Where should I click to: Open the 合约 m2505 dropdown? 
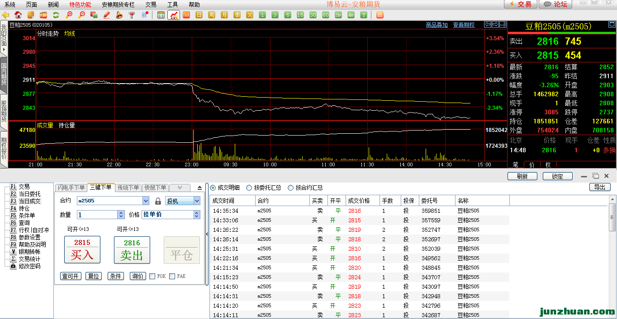tap(146, 201)
